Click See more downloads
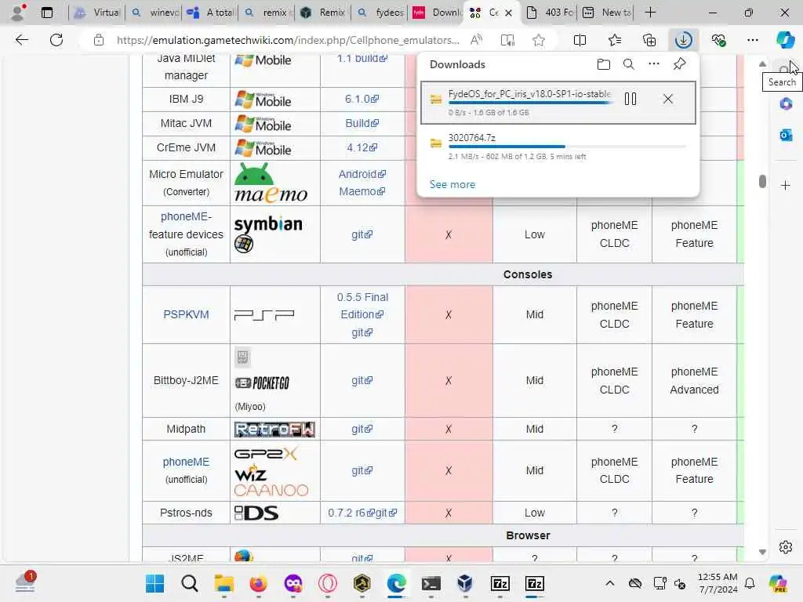Viewport: 803px width, 602px height. (x=452, y=184)
